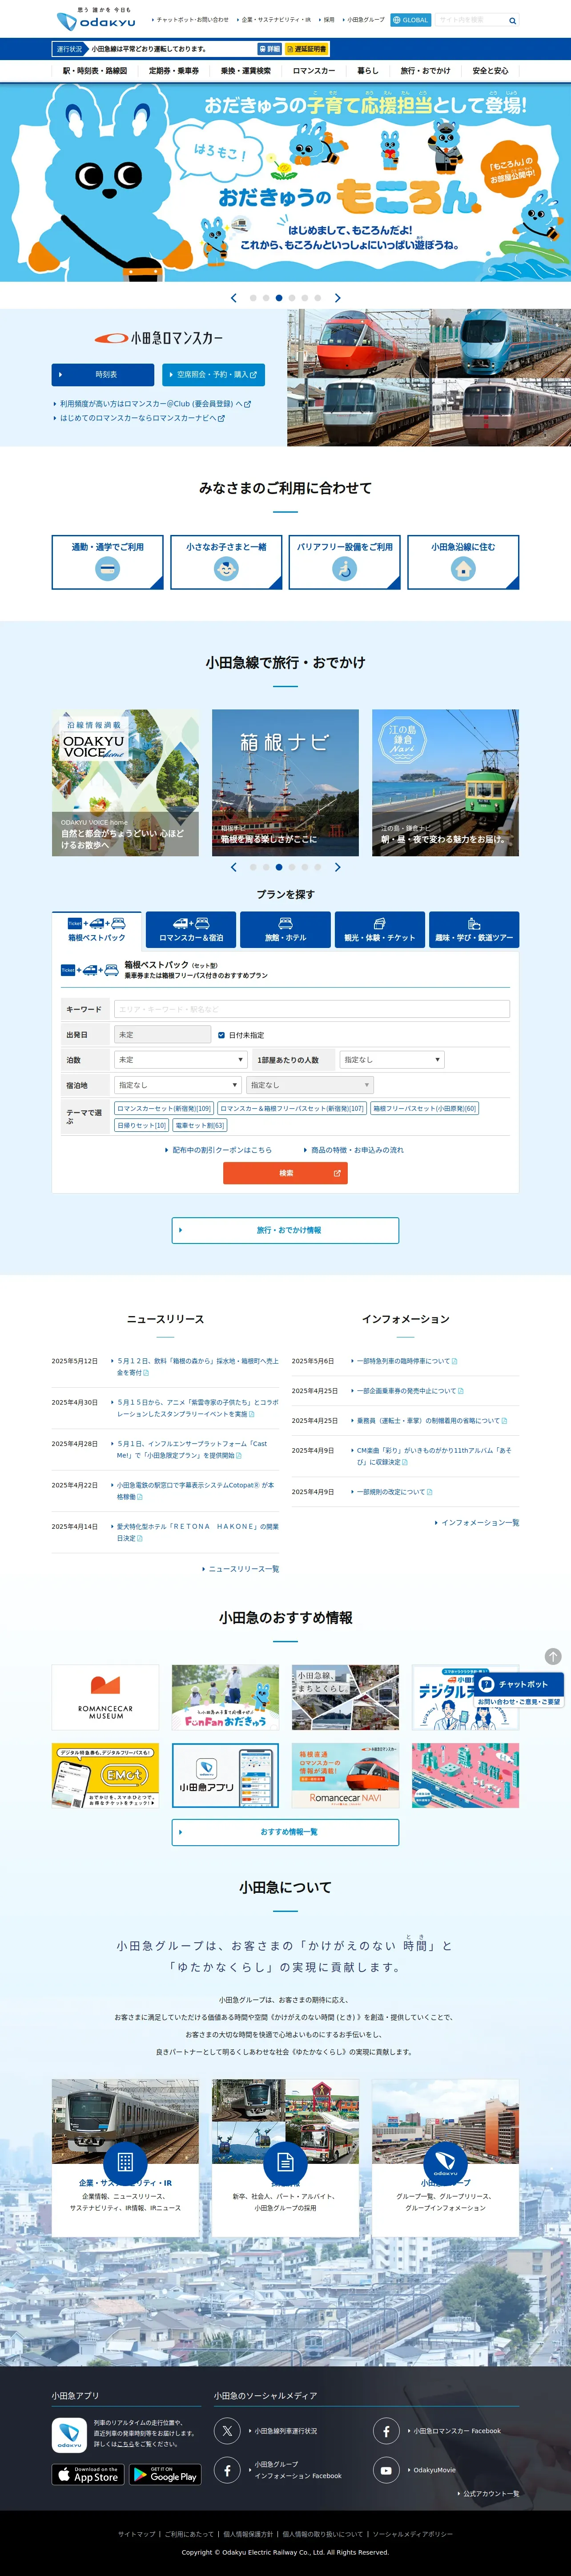The width and height of the screenshot is (571, 2576).
Task: Click the keyword search input field
Action: [312, 1010]
